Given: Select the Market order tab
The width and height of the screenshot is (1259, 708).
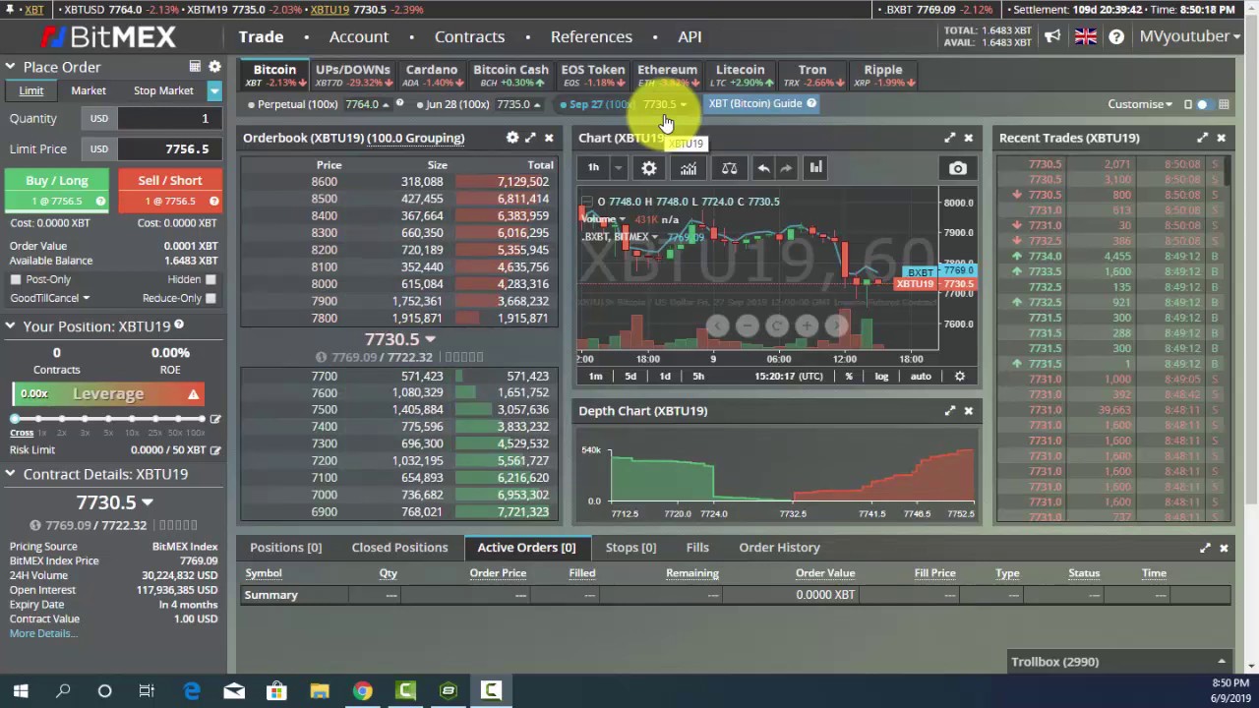Looking at the screenshot, I should point(89,90).
